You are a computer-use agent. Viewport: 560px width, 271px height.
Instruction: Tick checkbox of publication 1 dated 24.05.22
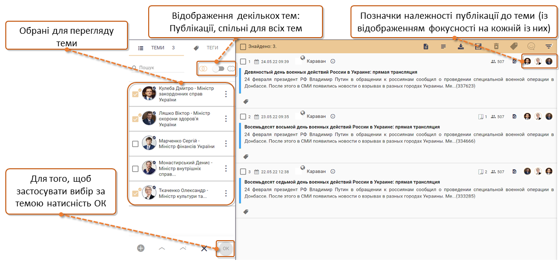tap(243, 61)
